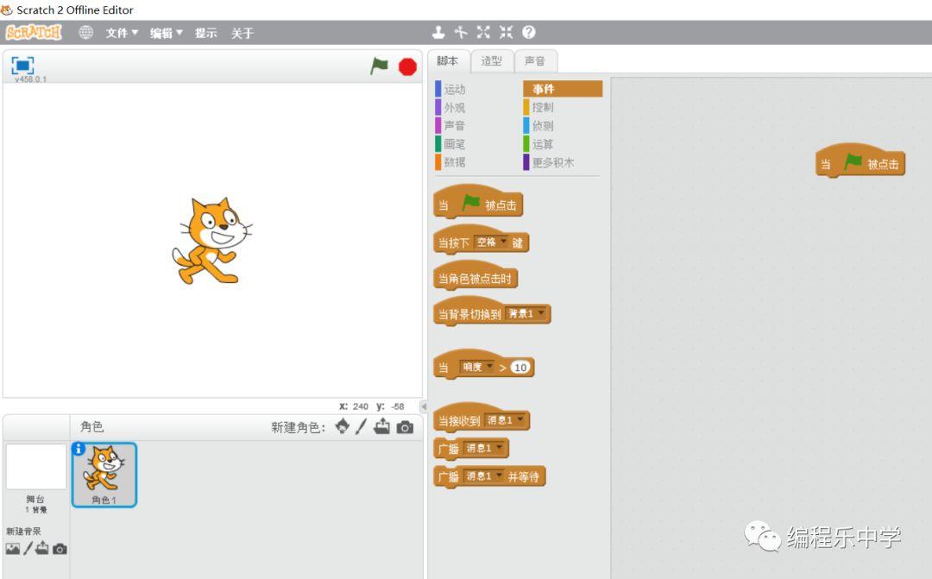
Task: Switch to the 声音 tab
Action: point(535,60)
